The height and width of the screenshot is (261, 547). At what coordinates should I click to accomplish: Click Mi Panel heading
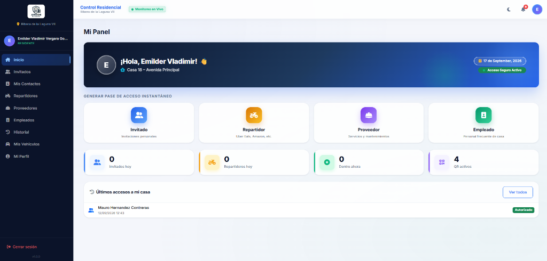click(x=97, y=32)
